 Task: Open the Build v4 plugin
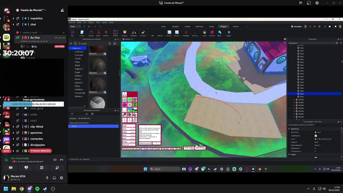click(115, 33)
